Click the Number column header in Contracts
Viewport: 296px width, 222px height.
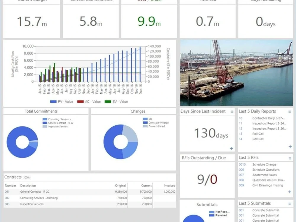(10, 186)
